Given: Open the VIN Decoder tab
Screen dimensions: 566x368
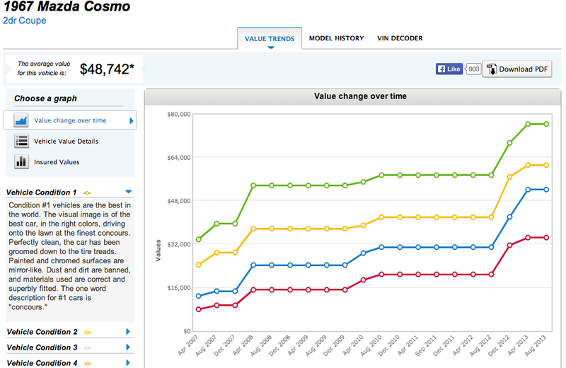Looking at the screenshot, I should (400, 38).
